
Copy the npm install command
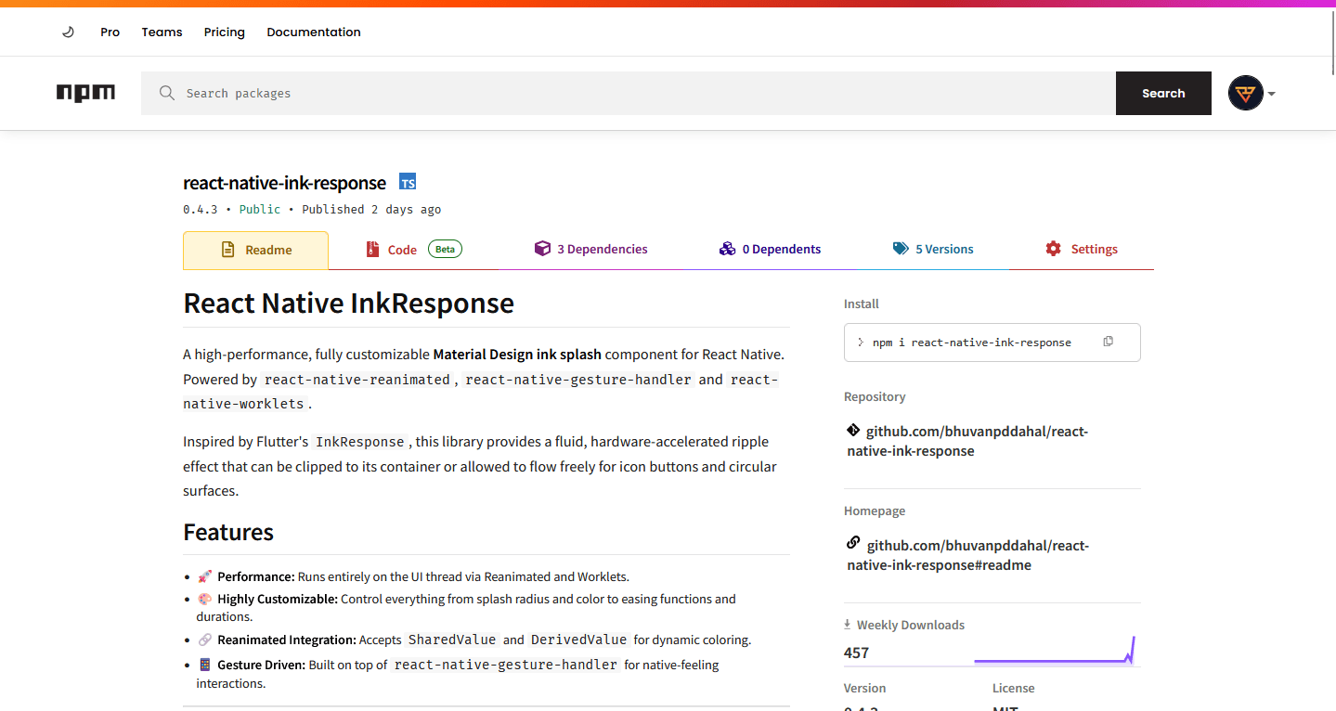[1108, 342]
